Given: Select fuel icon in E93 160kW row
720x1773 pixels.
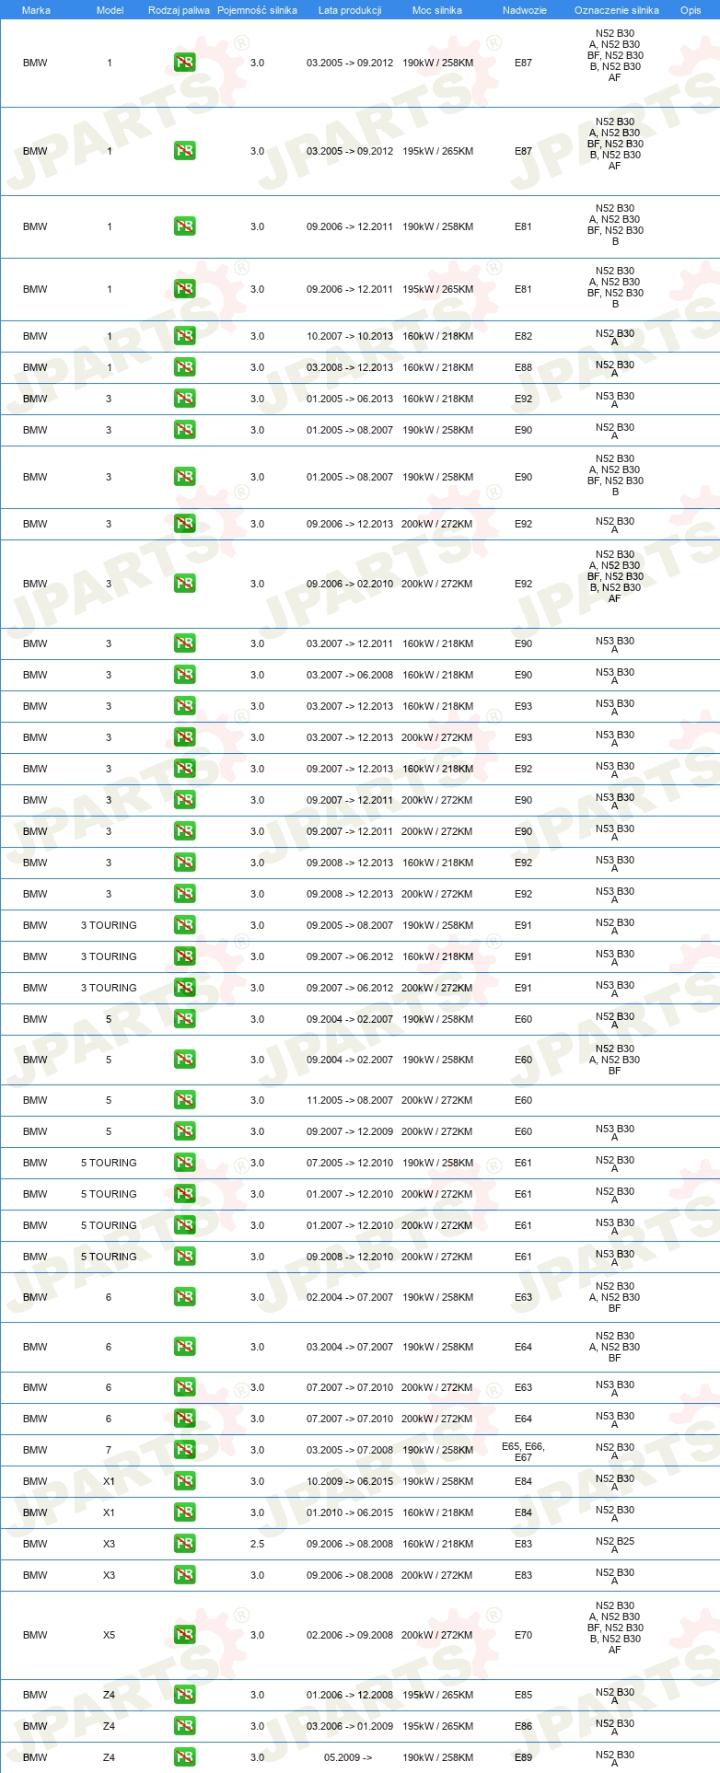Looking at the screenshot, I should click(x=184, y=706).
